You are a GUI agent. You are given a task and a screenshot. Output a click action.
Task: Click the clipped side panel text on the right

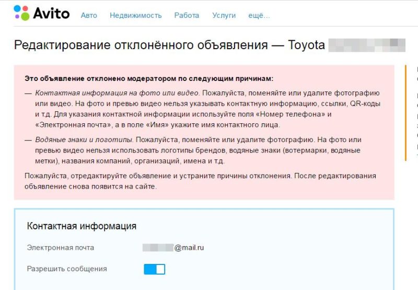(x=416, y=112)
